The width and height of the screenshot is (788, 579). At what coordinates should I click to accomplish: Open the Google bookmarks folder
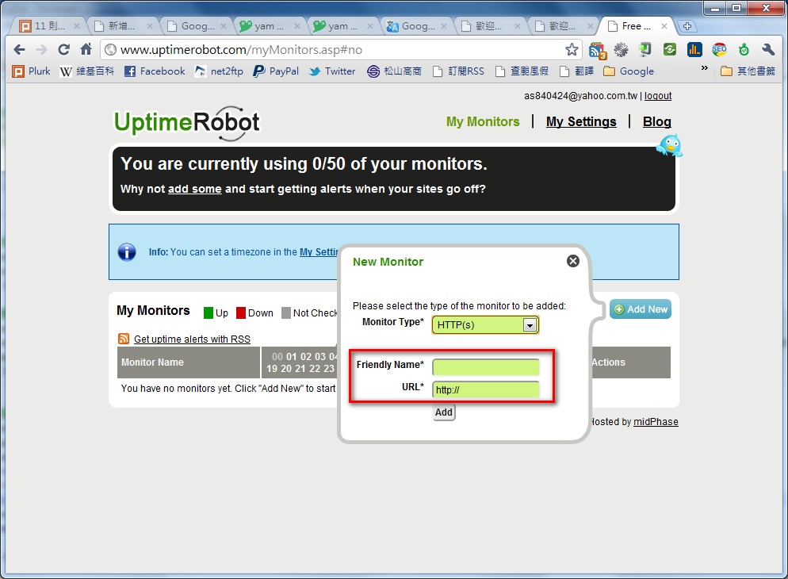pos(629,71)
